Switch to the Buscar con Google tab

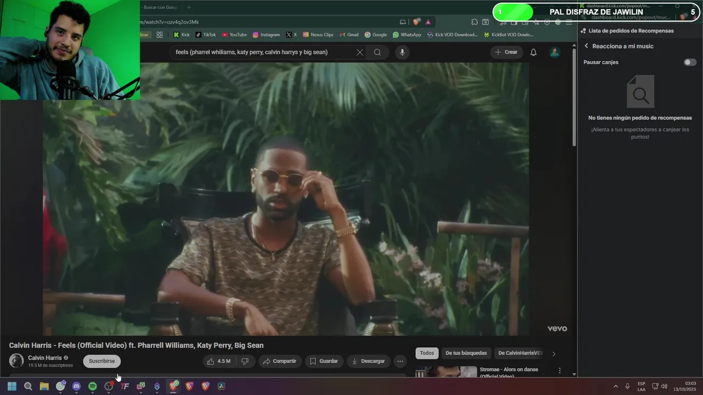click(x=160, y=7)
